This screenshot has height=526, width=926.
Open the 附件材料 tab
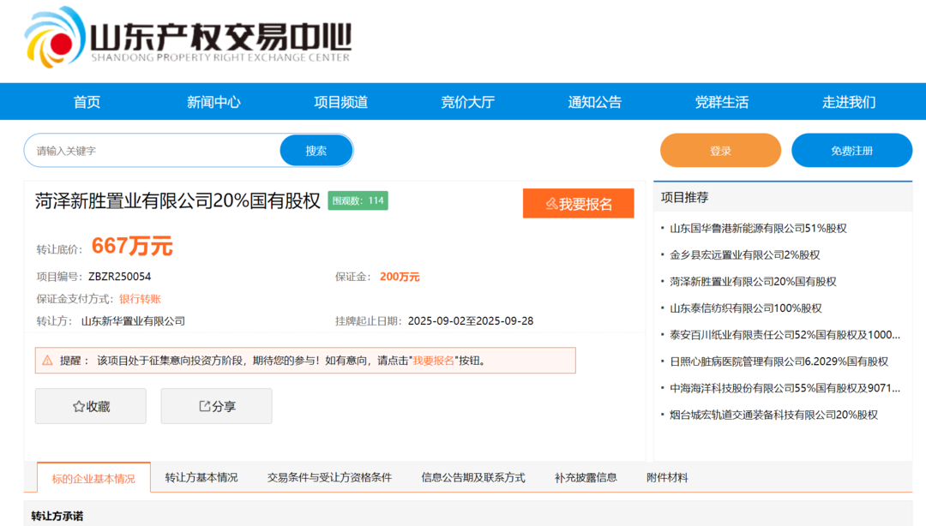[x=667, y=477]
